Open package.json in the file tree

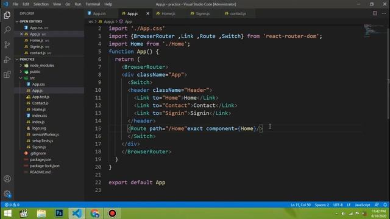(41, 159)
